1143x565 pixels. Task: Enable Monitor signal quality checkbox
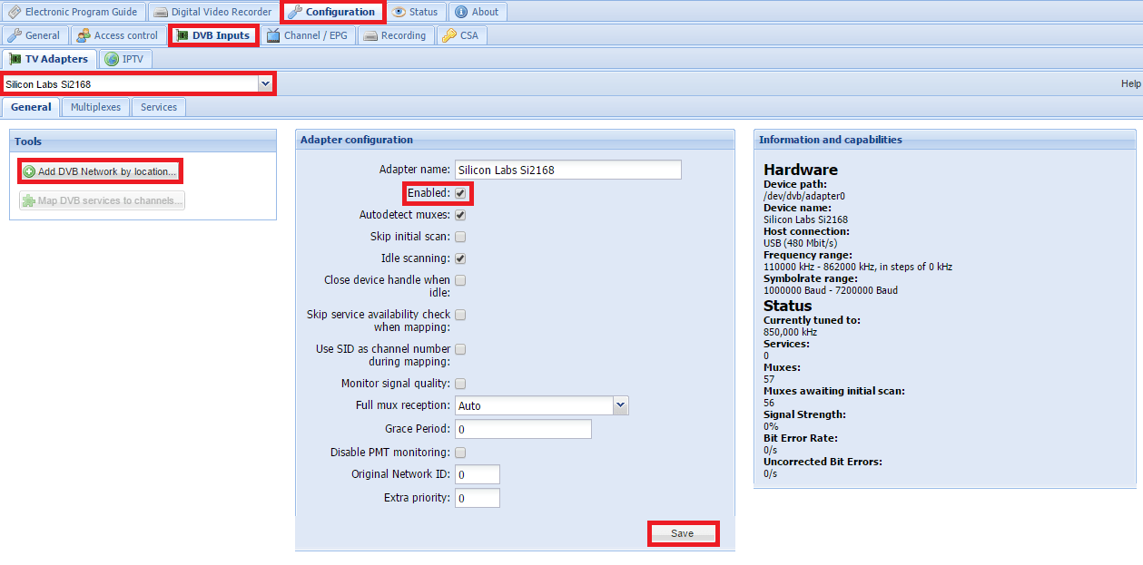pos(460,384)
